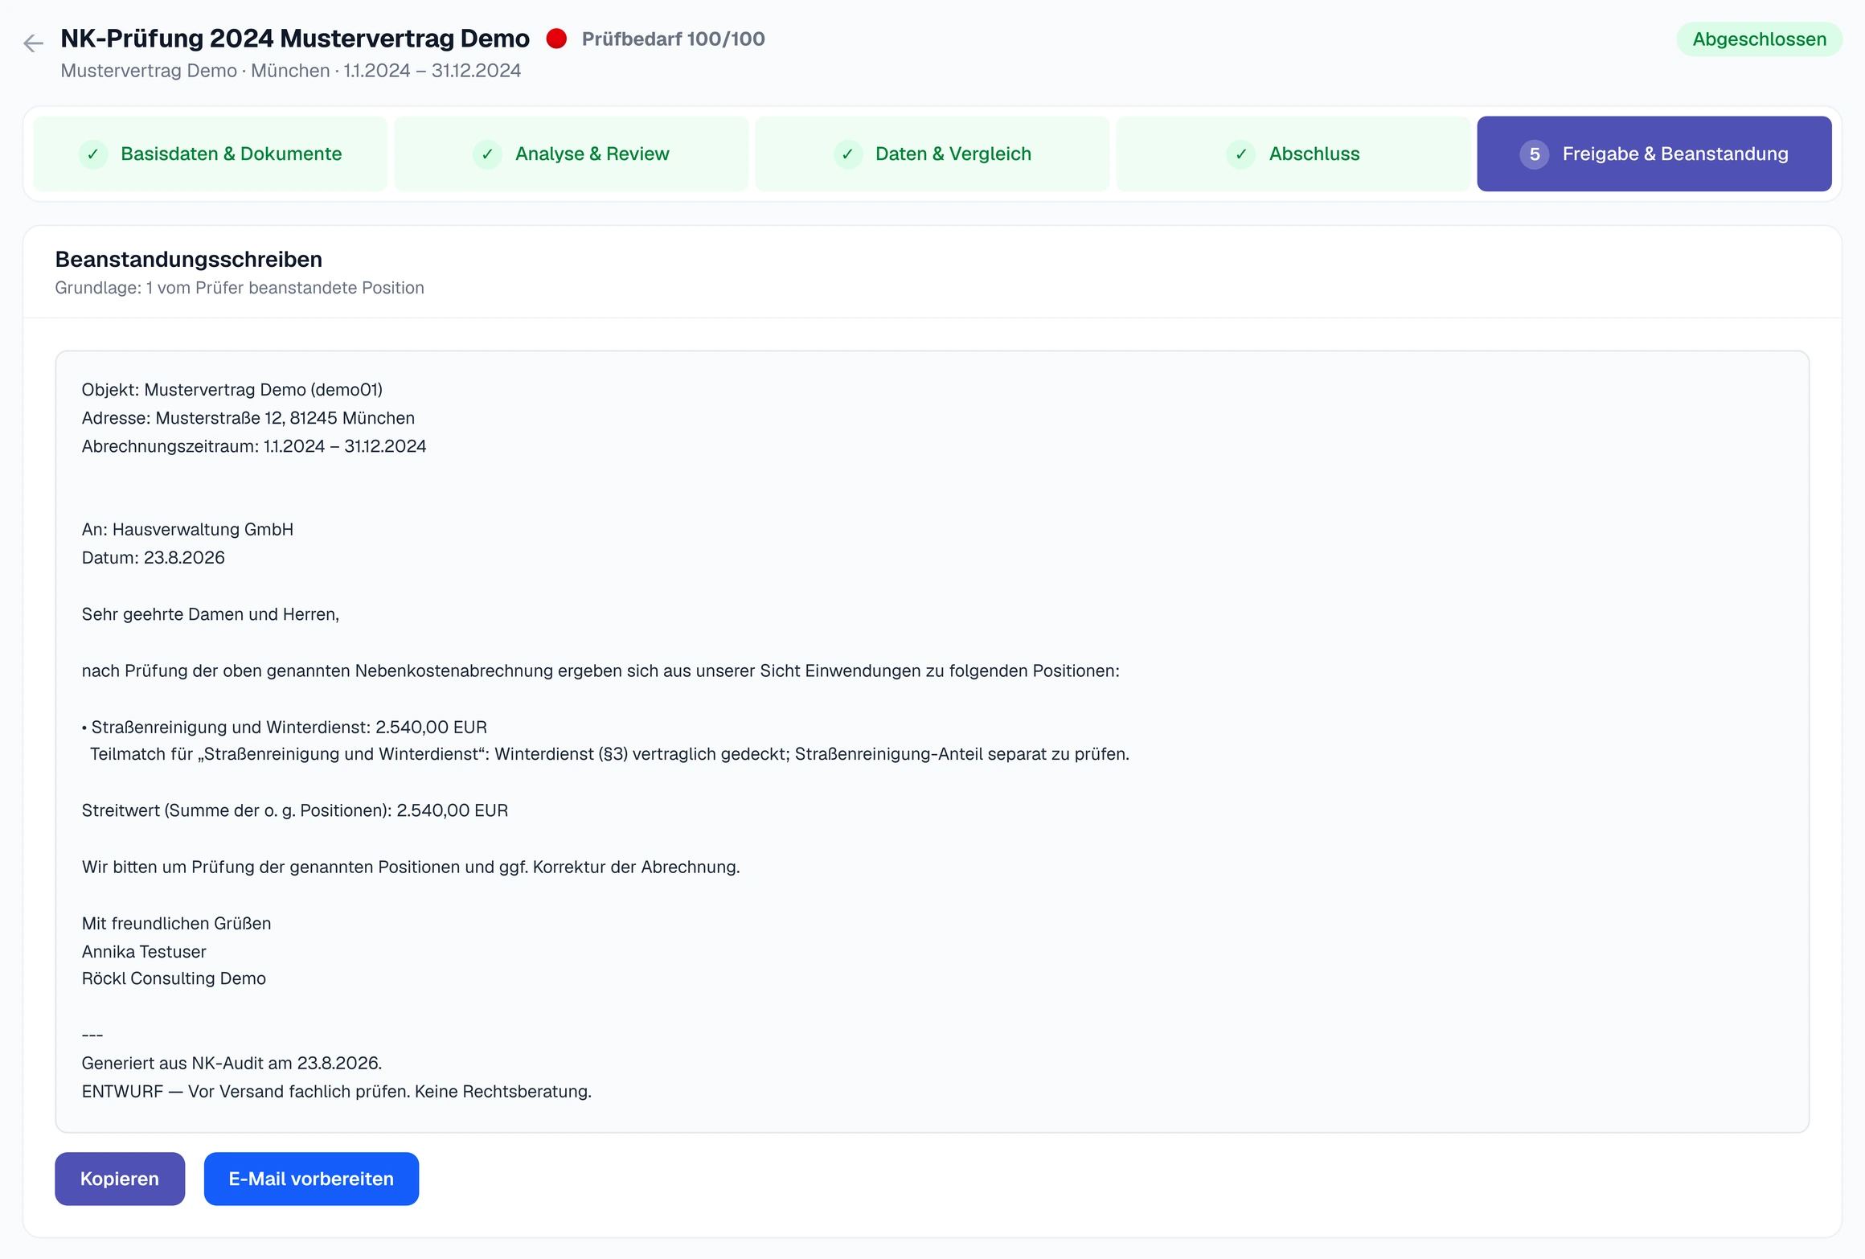This screenshot has width=1865, height=1259.
Task: Click 'Sehr geehrte Damen und Herren,' greeting
Action: point(211,614)
